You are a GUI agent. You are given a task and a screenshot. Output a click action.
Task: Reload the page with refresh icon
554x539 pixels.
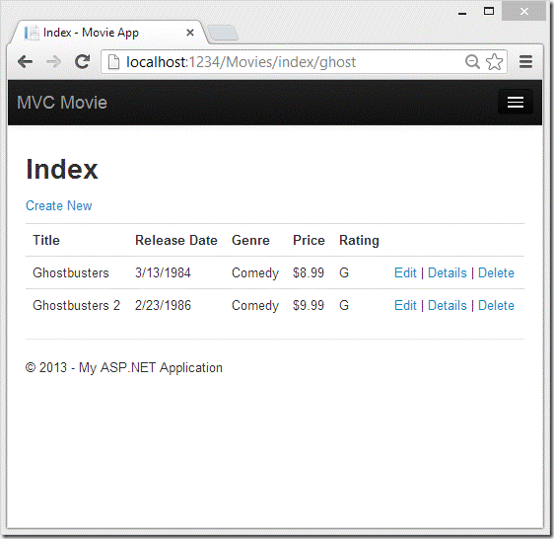pos(83,61)
